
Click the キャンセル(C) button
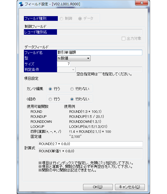coord(130,187)
